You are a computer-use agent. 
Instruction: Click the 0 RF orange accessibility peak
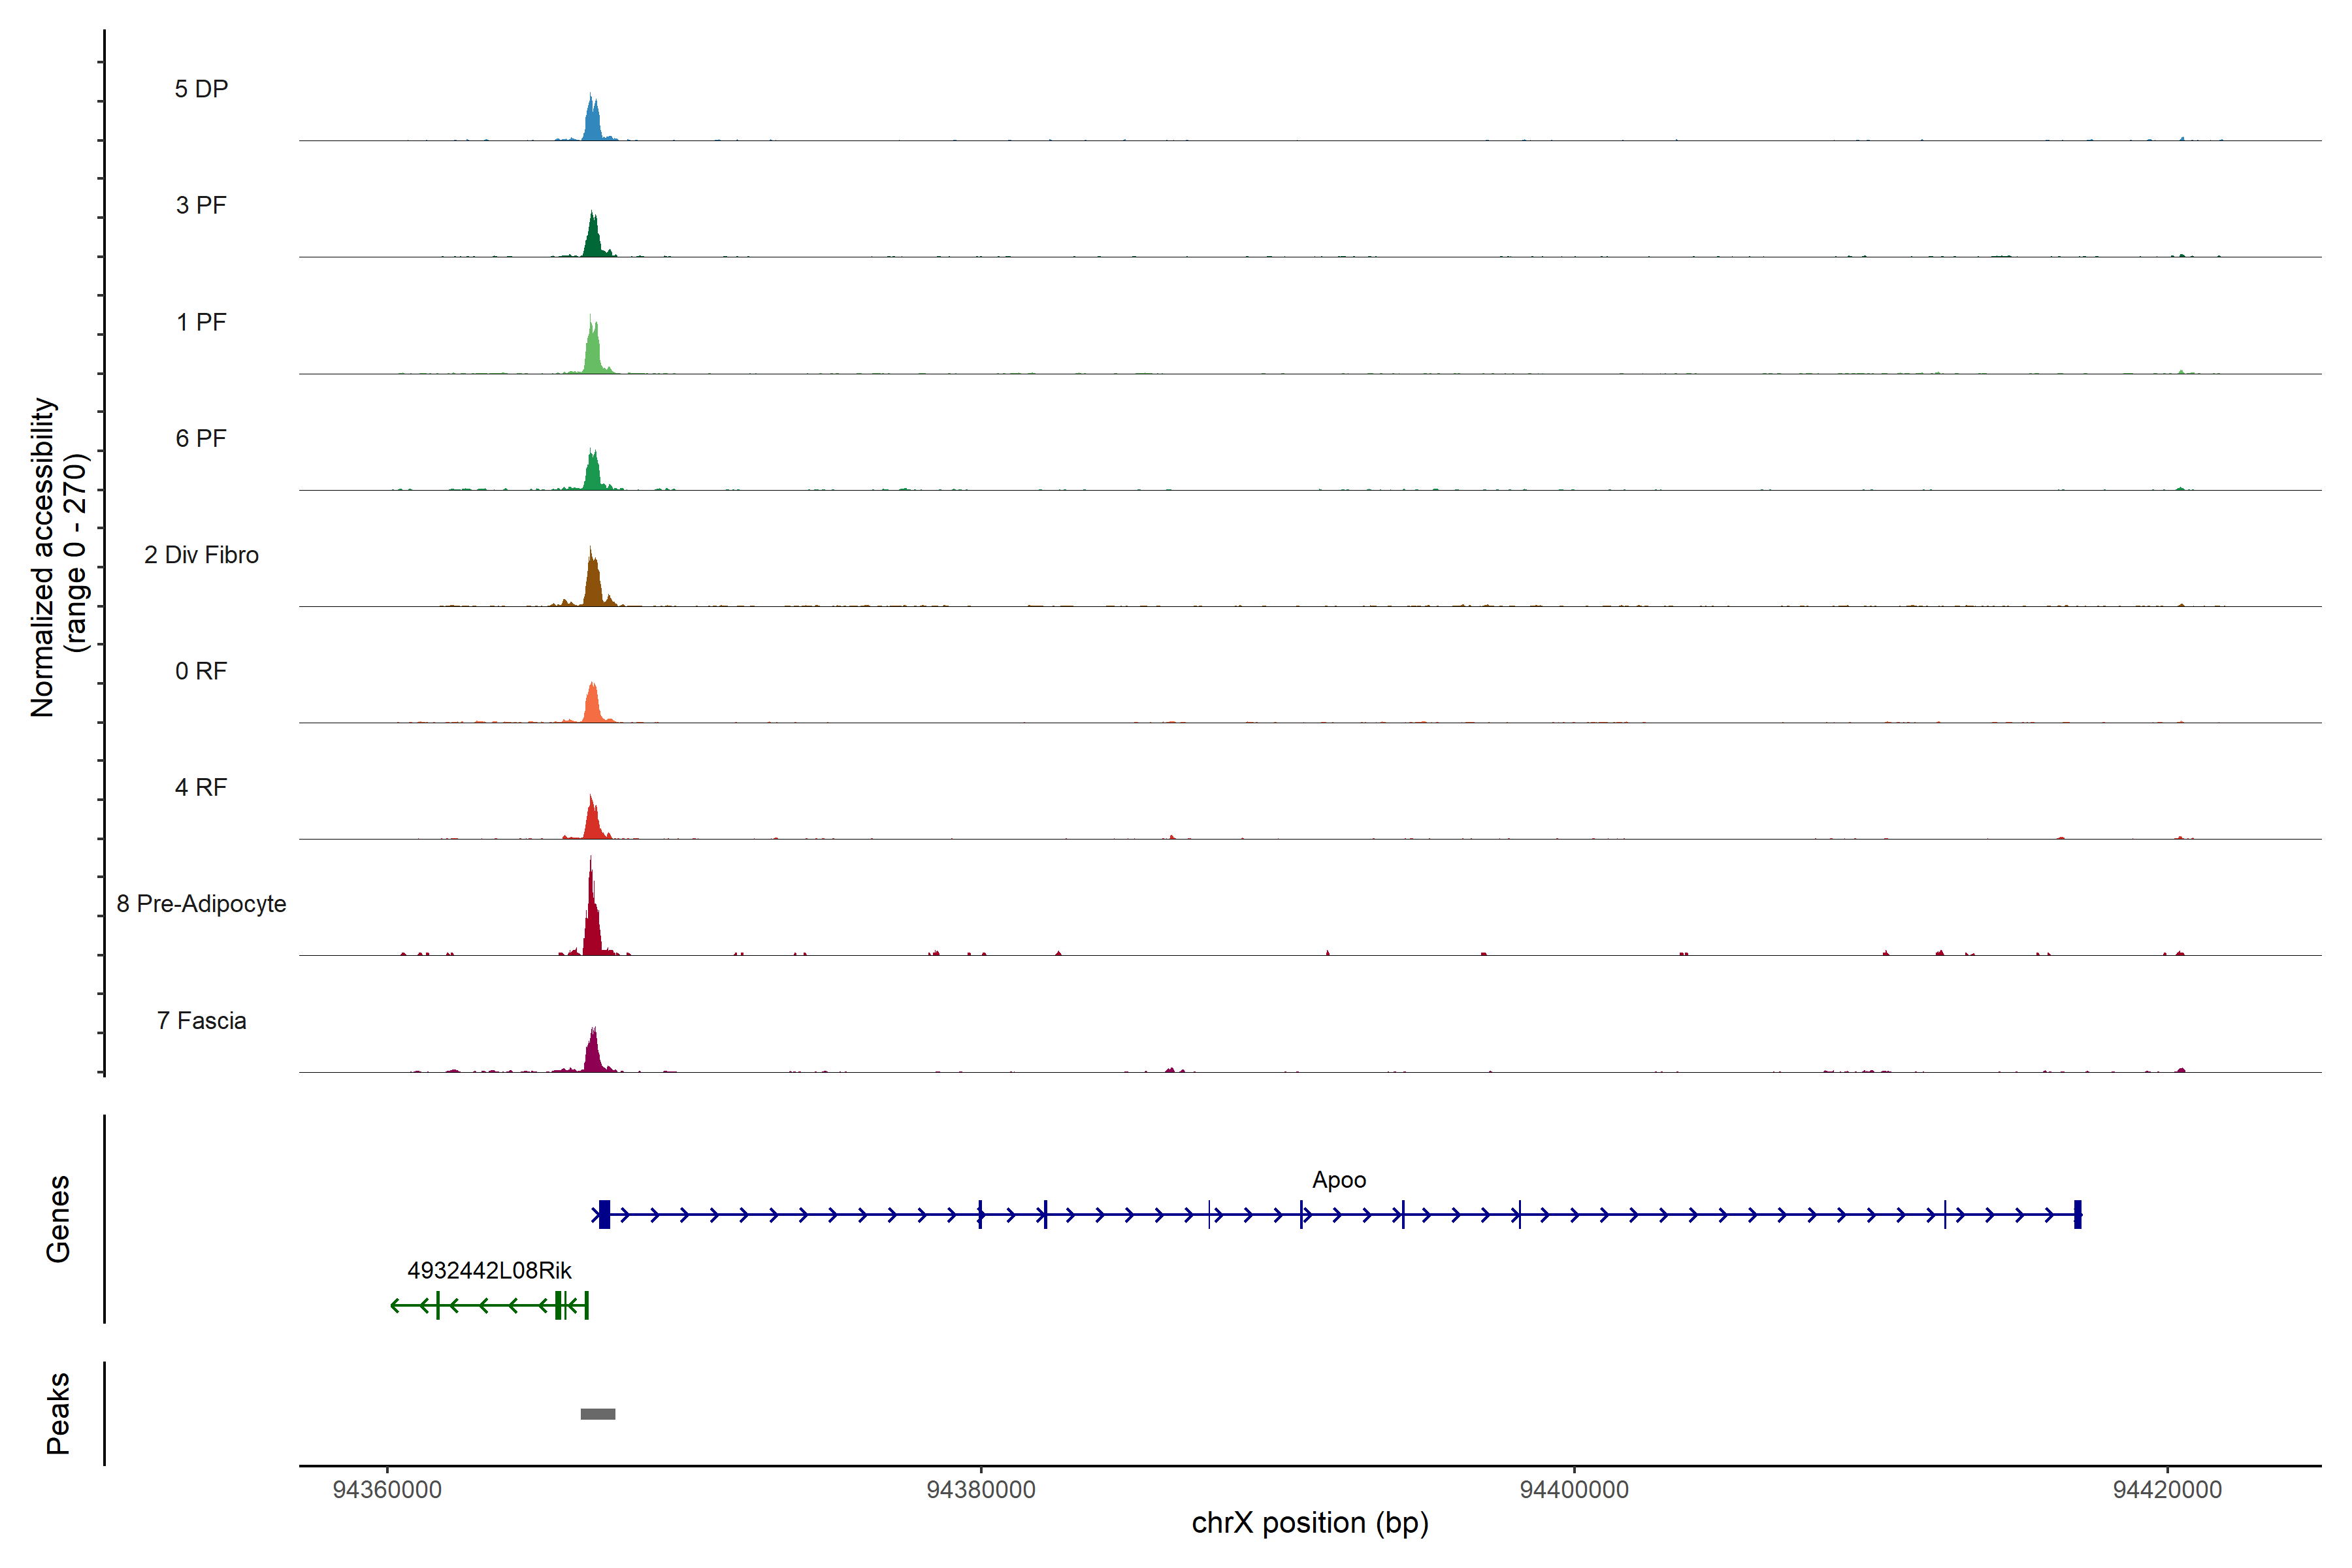(592, 706)
